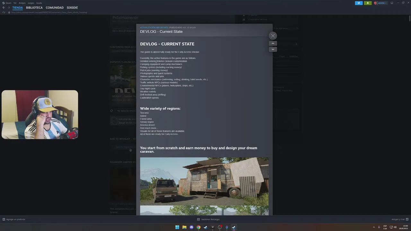Show hidden system tray icons
411x231 pixels.
[374, 227]
